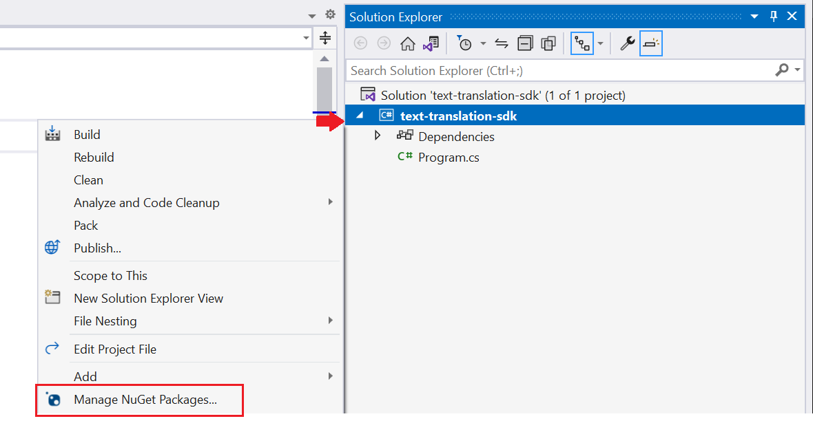The width and height of the screenshot is (813, 432).
Task: Click the Switch Views Visual Studio logo icon
Action: pos(430,43)
